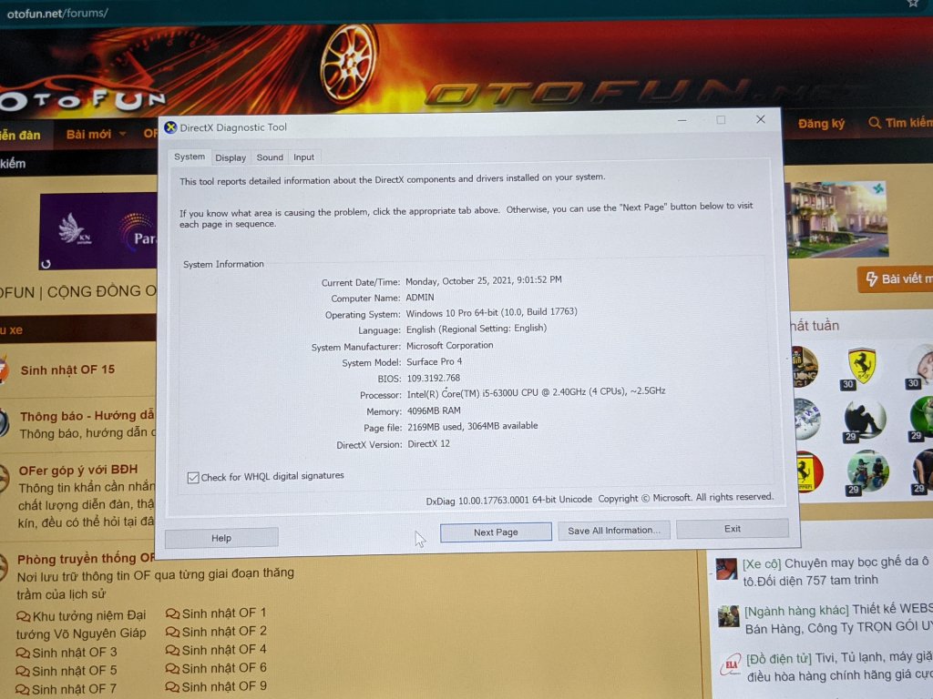Click the Exit button in DxDiag
The width and height of the screenshot is (933, 699).
732,529
